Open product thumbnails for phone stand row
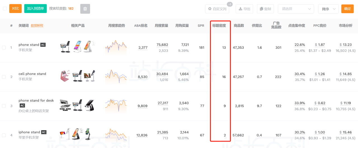 pyautogui.click(x=78, y=47)
